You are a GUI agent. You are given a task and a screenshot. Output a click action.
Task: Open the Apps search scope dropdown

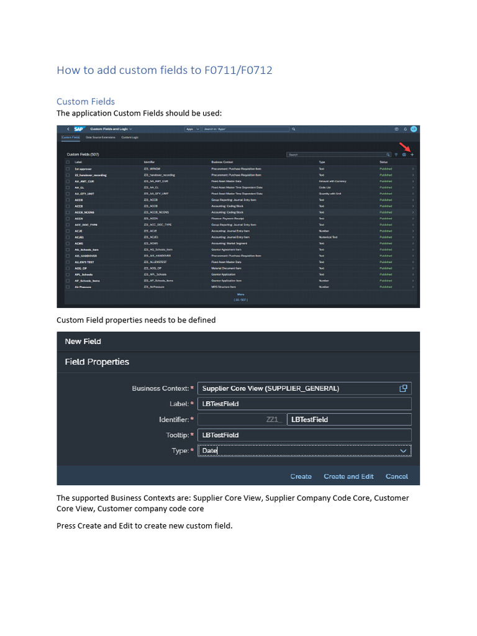click(x=193, y=129)
